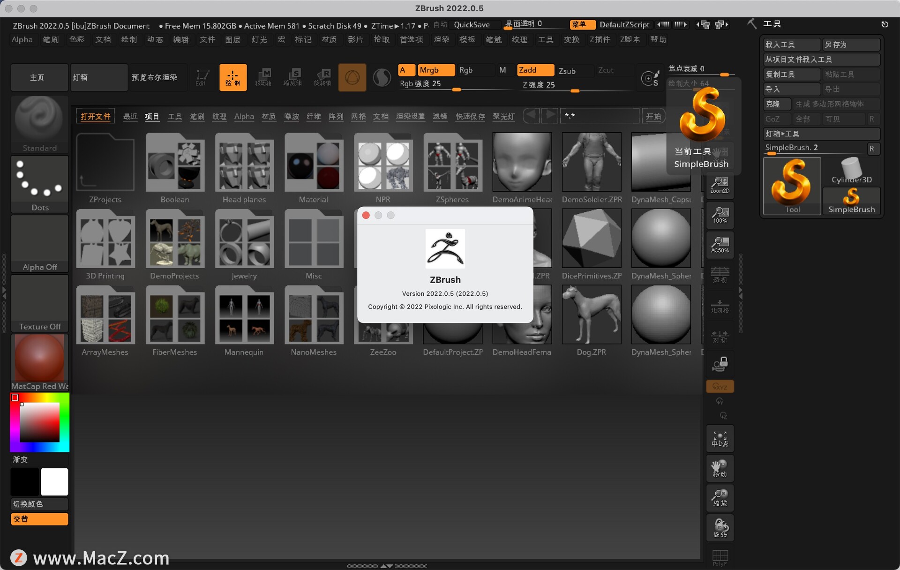The height and width of the screenshot is (570, 900).
Task: Click the 载入工具 load tool button
Action: click(x=791, y=45)
